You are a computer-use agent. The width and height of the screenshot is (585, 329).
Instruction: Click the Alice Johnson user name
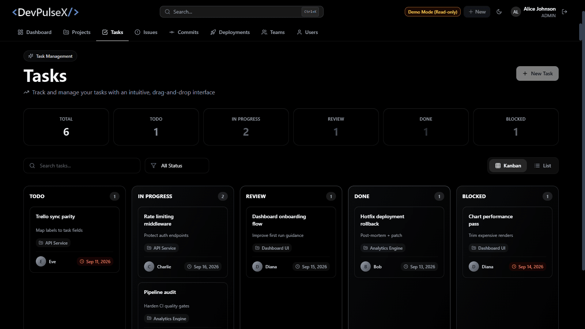[x=539, y=9]
